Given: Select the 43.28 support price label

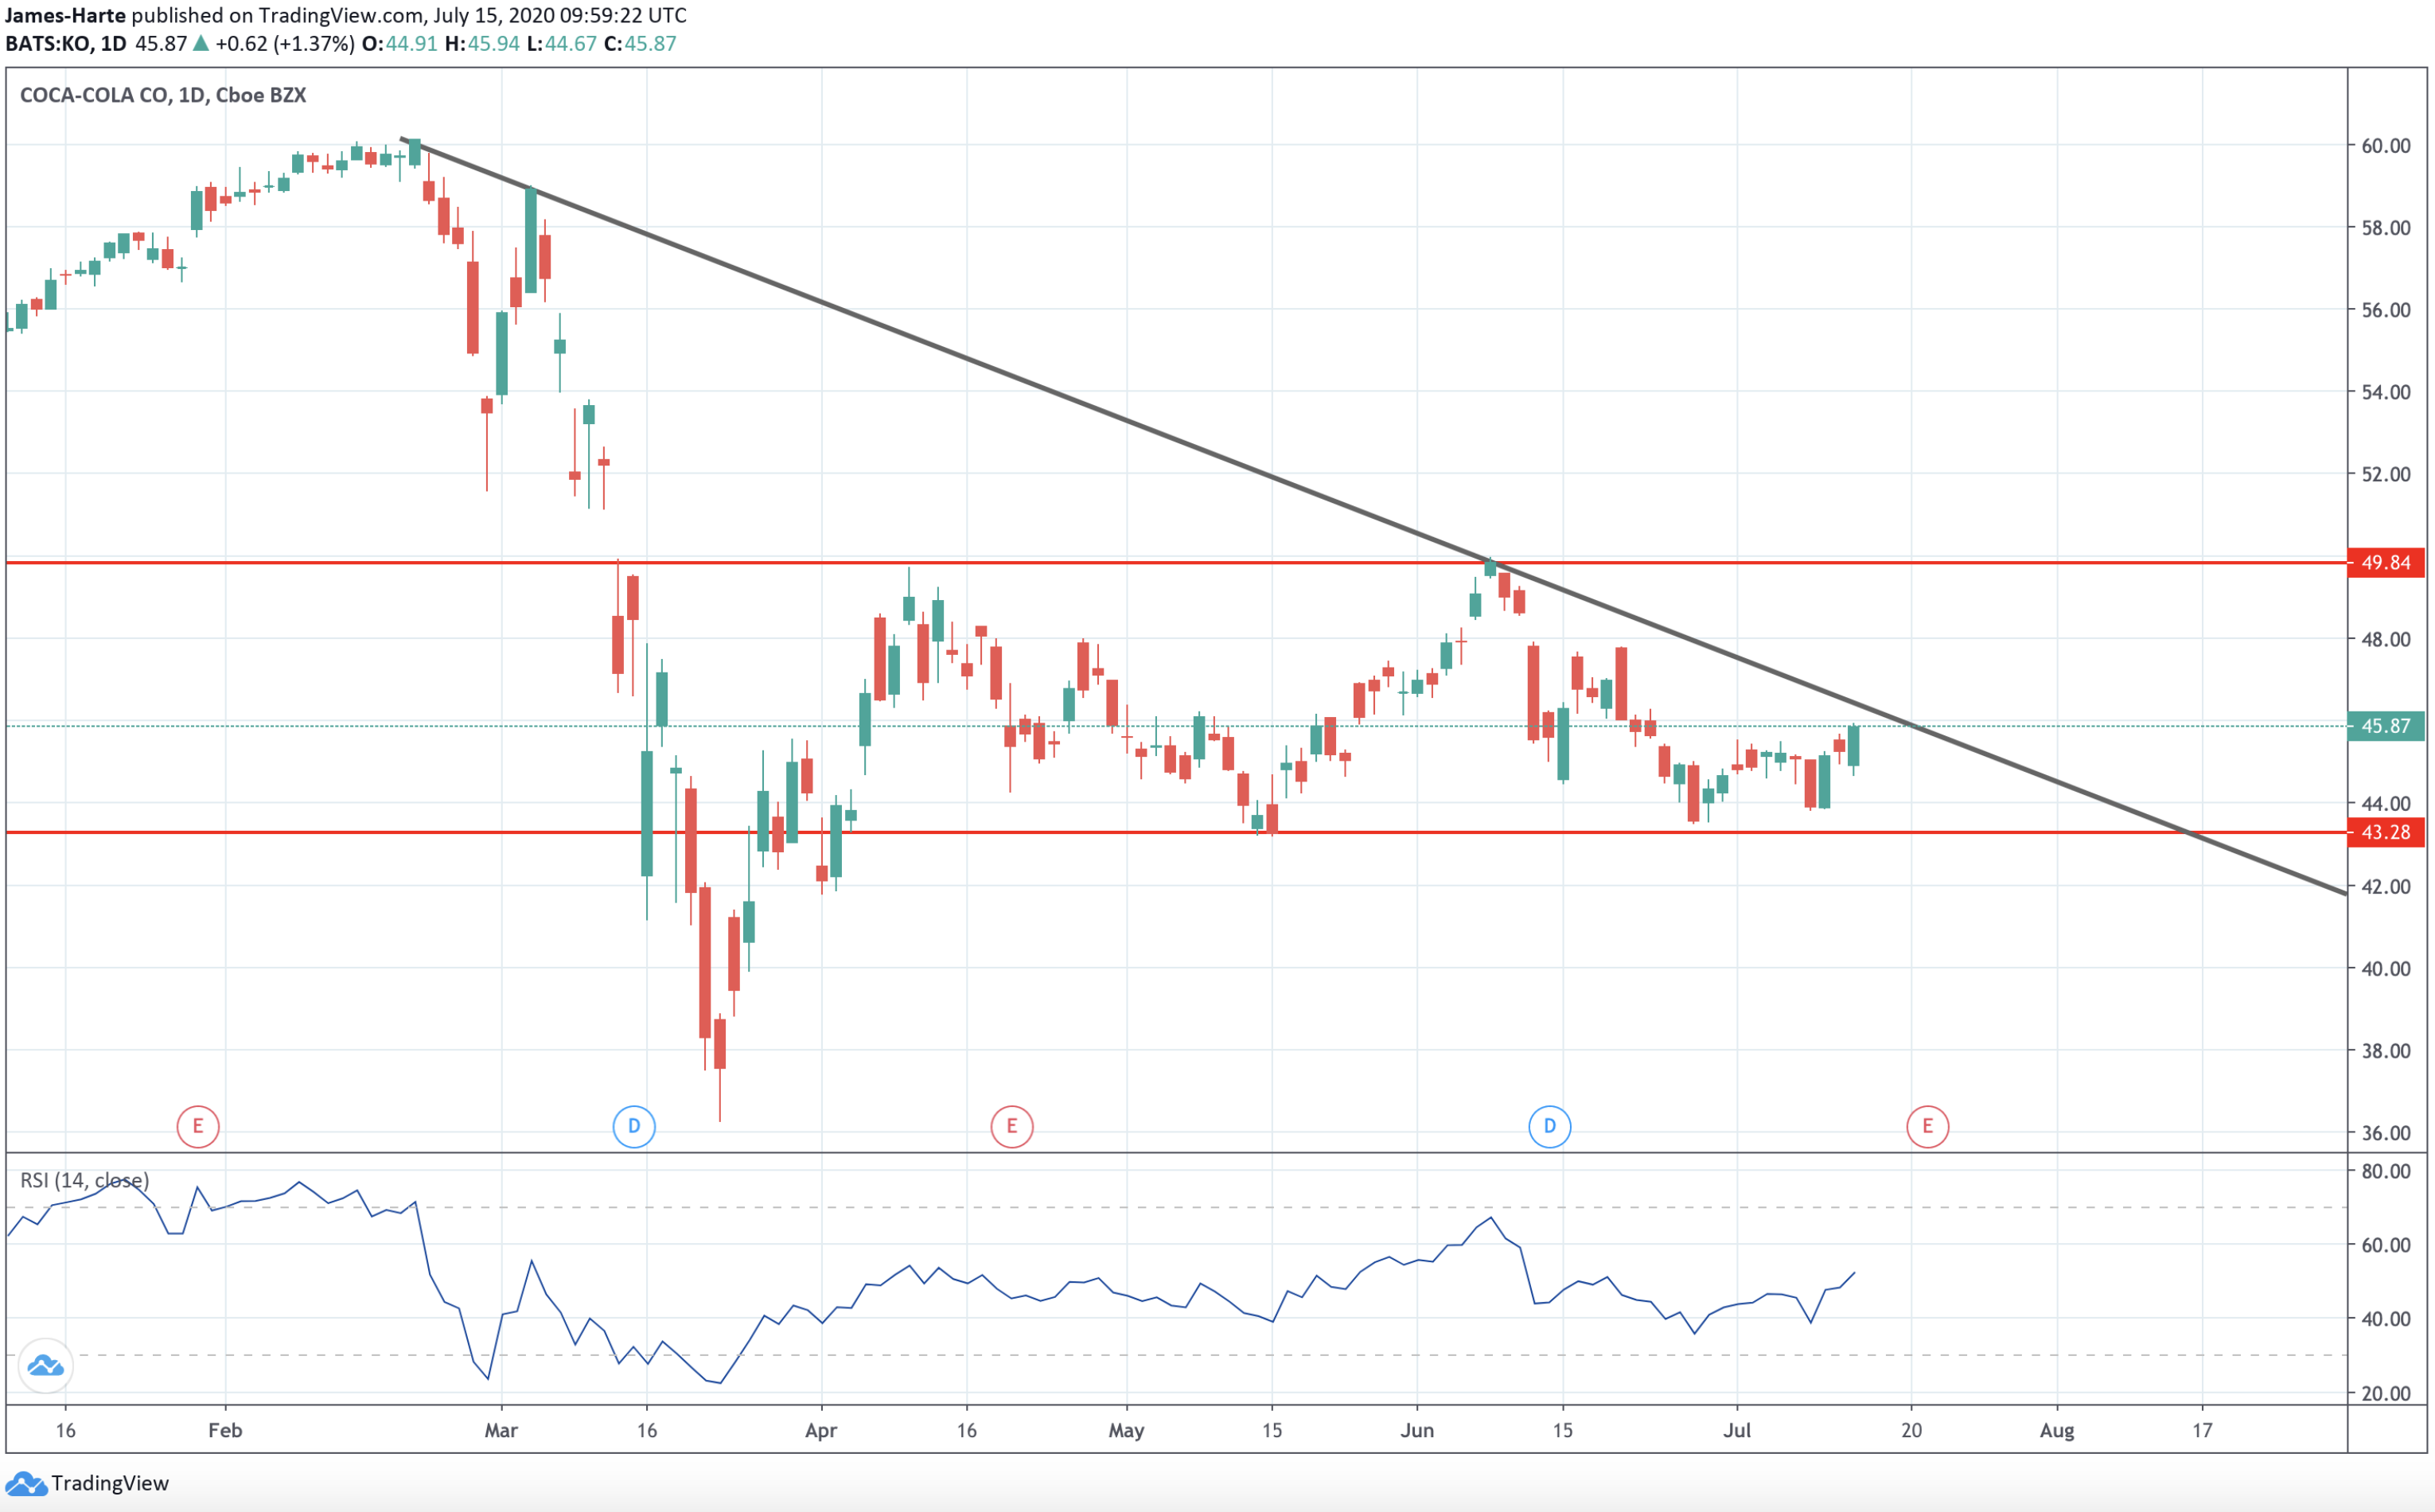Looking at the screenshot, I should click(x=2391, y=833).
